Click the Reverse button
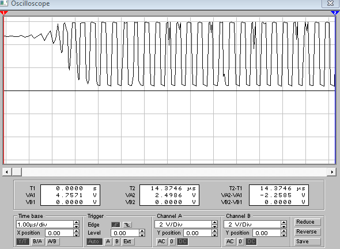The height and width of the screenshot is (249, 340). 308,232
